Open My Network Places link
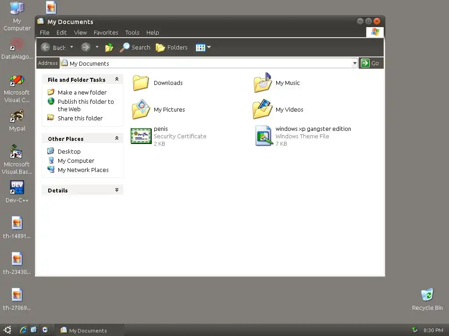449x336 pixels. pyautogui.click(x=83, y=170)
